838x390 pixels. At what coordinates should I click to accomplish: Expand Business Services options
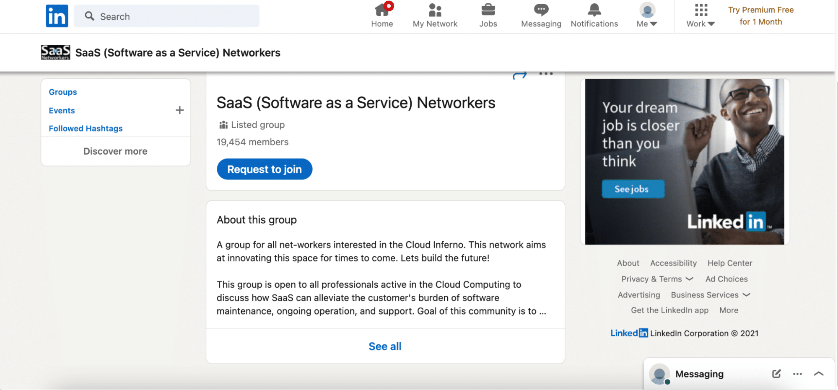[x=710, y=295]
